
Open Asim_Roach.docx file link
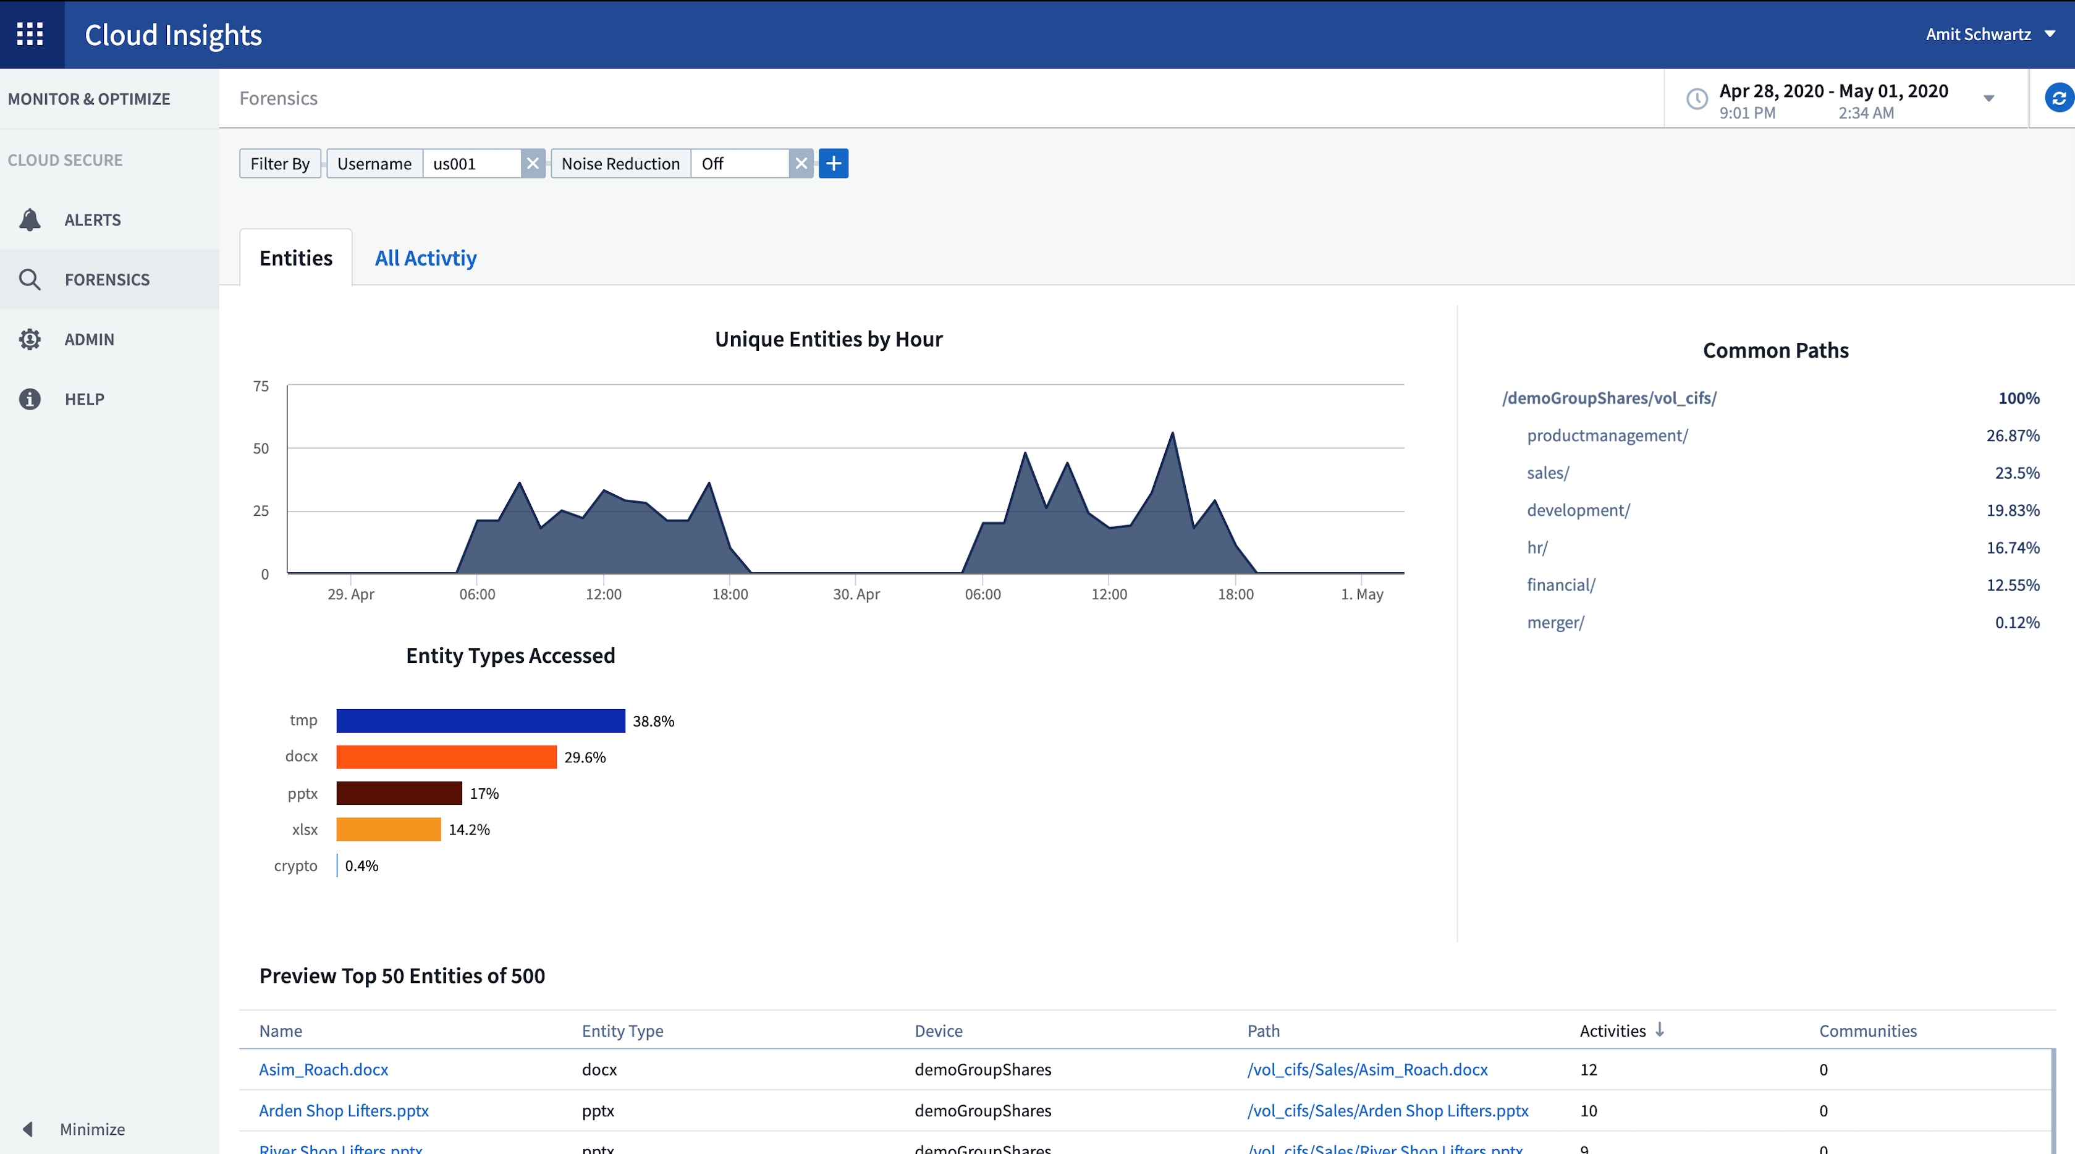coord(321,1069)
